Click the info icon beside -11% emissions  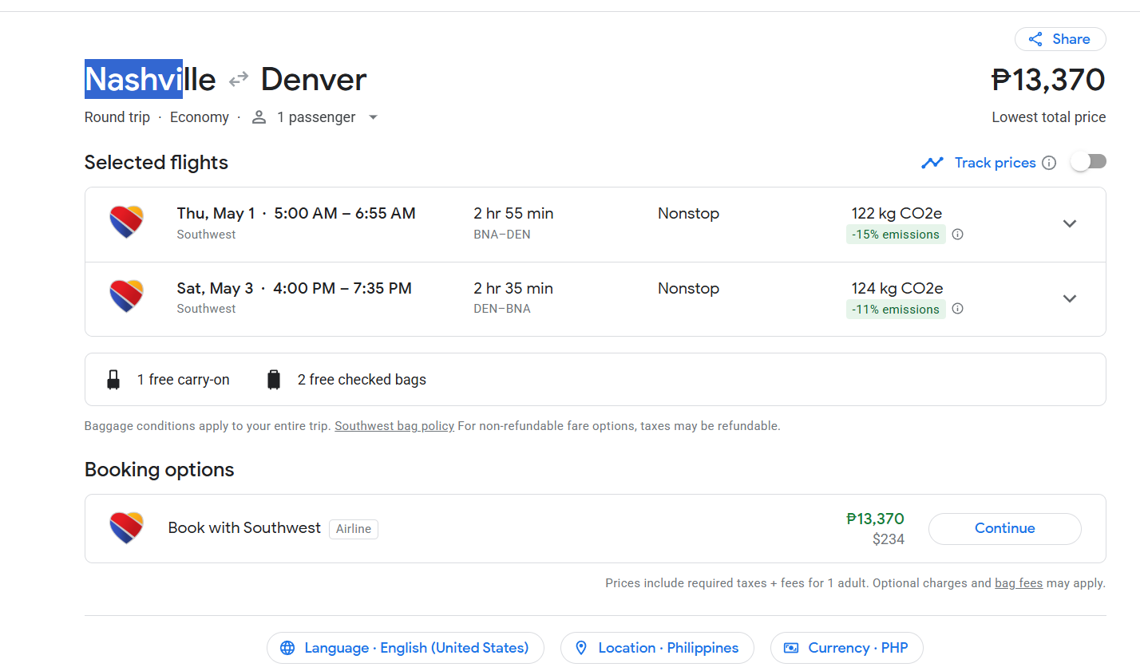[958, 309]
